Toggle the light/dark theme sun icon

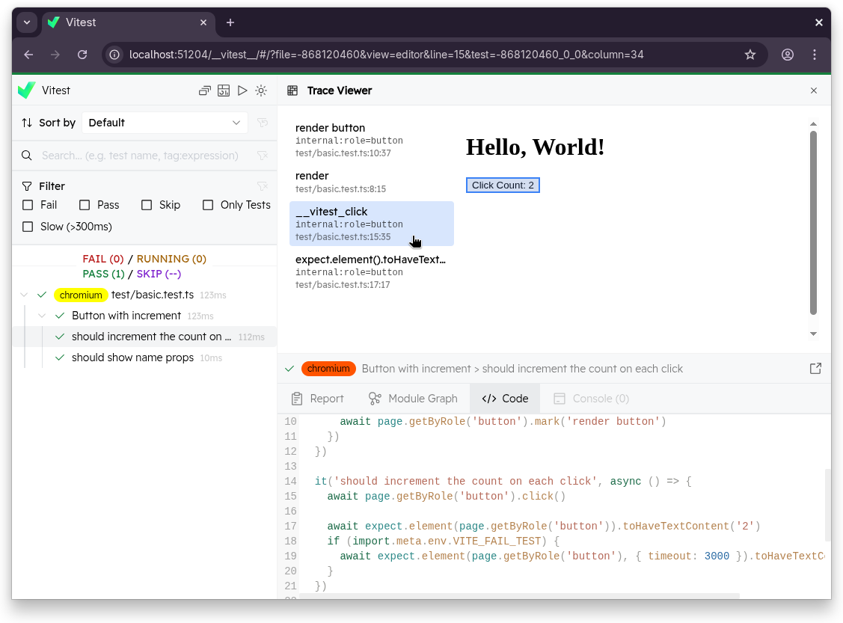261,90
